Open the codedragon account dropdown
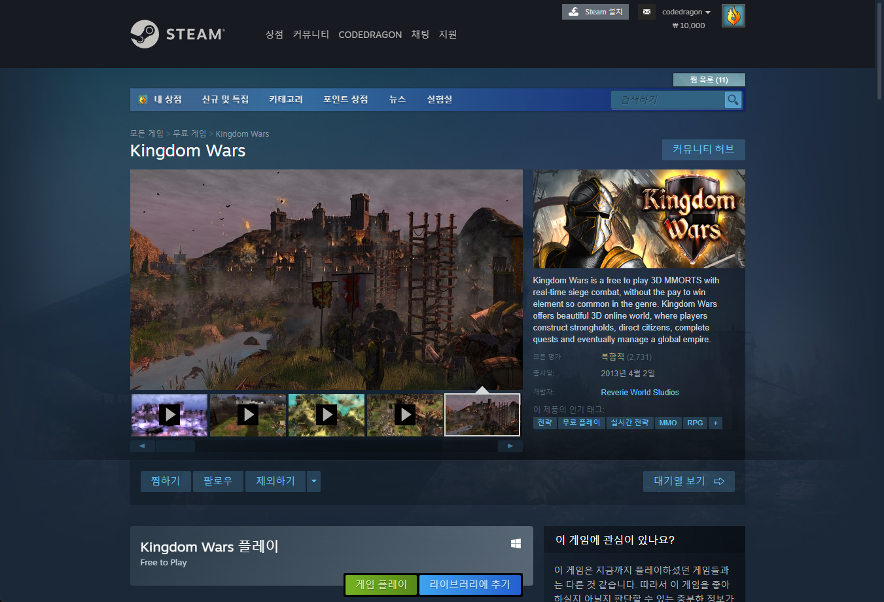Viewport: 884px width, 602px height. pos(686,12)
